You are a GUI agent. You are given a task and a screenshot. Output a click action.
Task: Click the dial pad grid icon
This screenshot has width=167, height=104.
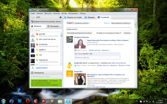(x=32, y=73)
